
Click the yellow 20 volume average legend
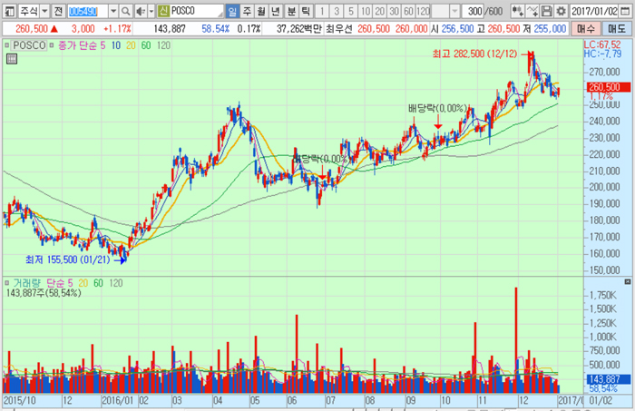click(83, 283)
